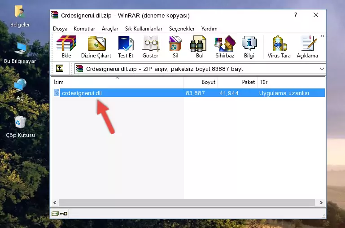345x228 pixels.
Task: Click the help question mark button
Action: [296, 15]
